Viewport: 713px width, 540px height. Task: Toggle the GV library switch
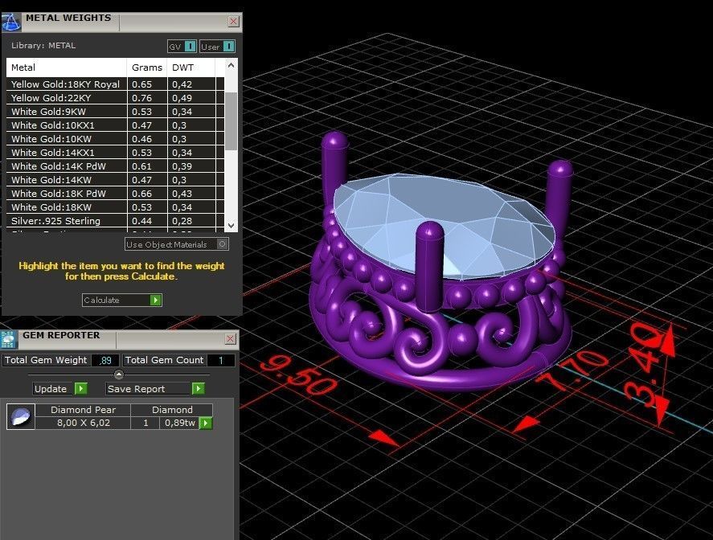[182, 47]
